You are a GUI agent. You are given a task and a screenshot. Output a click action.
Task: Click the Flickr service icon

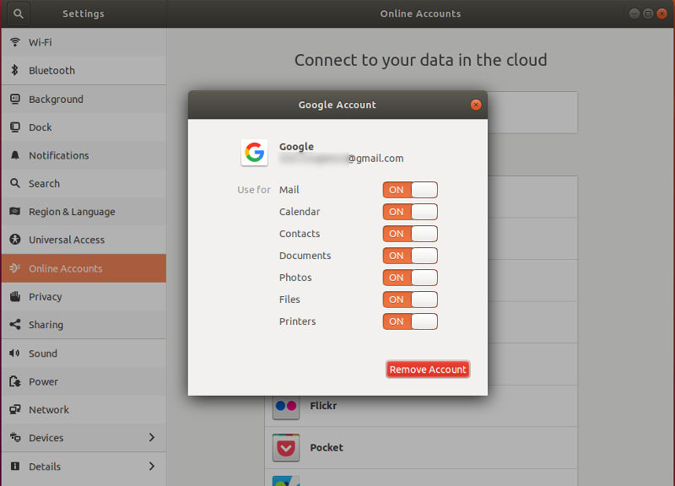click(285, 406)
